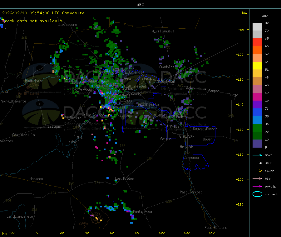
Task: Click the 'Aero_GA' location label
Action: point(186,147)
